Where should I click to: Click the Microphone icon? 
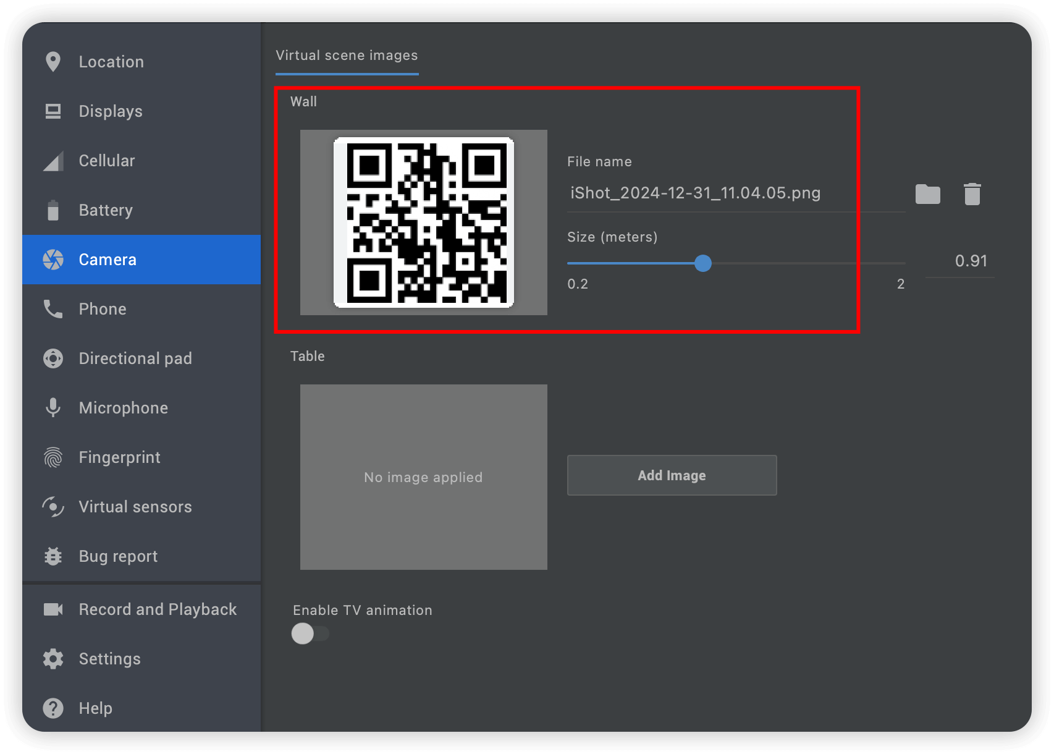pyautogui.click(x=53, y=408)
